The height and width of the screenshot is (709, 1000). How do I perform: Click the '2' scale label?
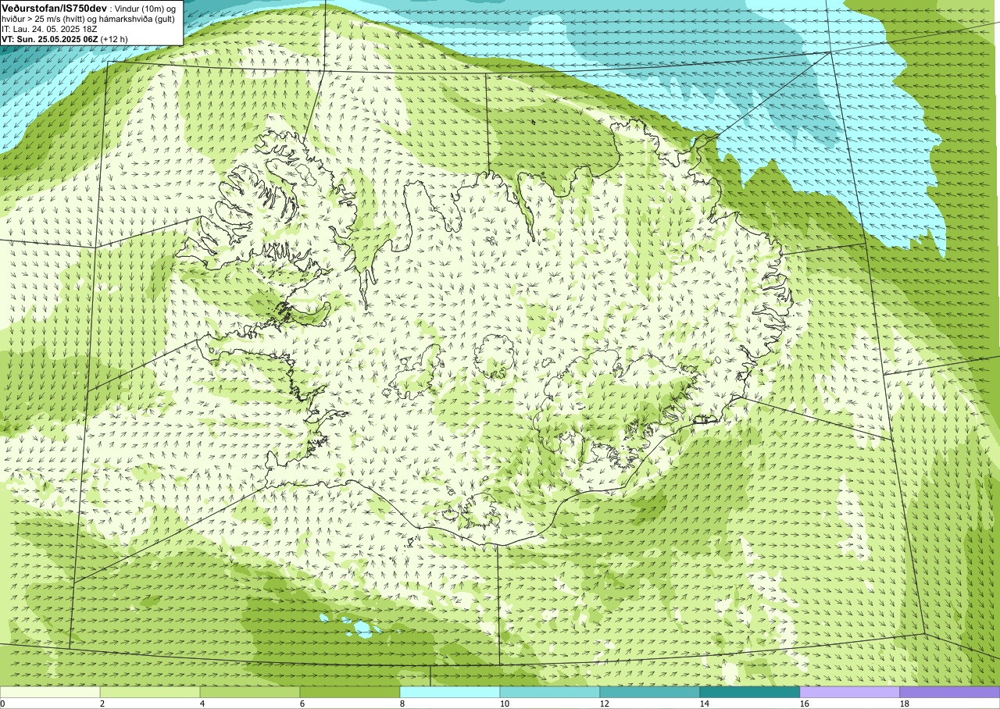click(103, 704)
